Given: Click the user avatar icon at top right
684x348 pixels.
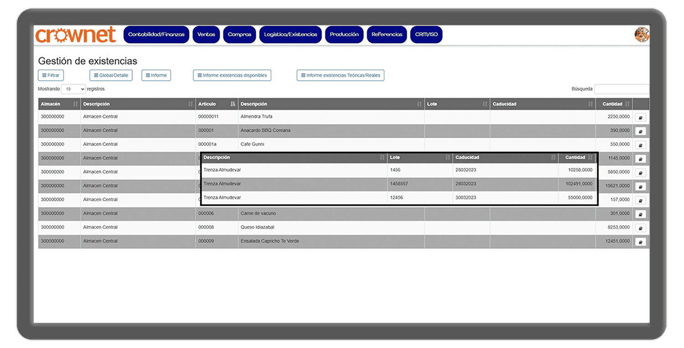Looking at the screenshot, I should point(642,35).
